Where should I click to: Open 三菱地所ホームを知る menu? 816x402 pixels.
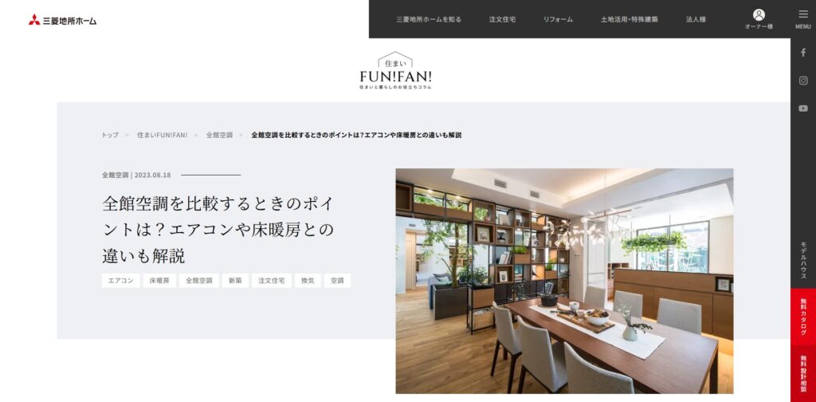coord(429,19)
